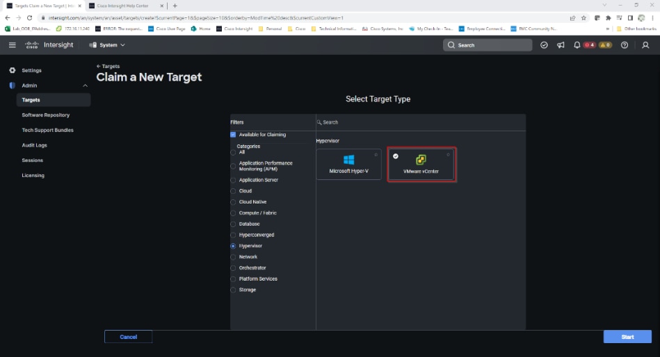
Task: Reload the page with browser refresh
Action: tap(29, 17)
